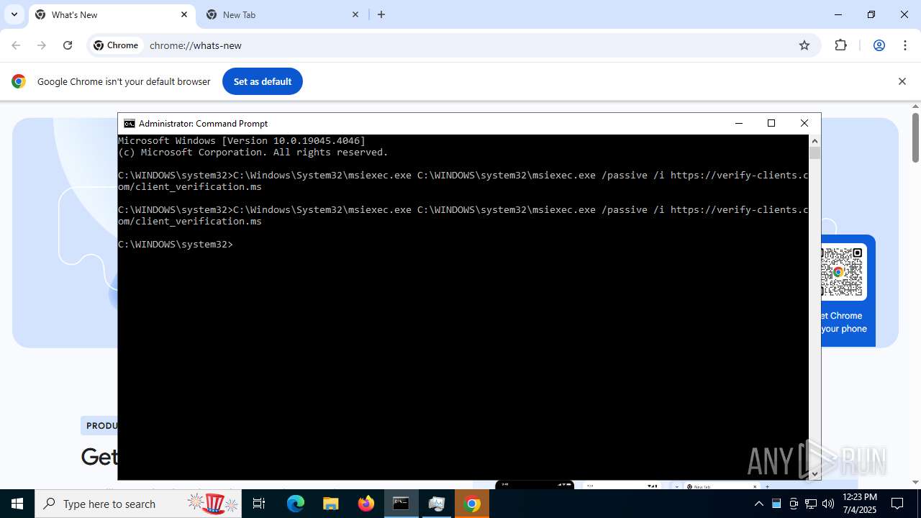Switch to the What's New tab
The height and width of the screenshot is (518, 921).
[112, 14]
